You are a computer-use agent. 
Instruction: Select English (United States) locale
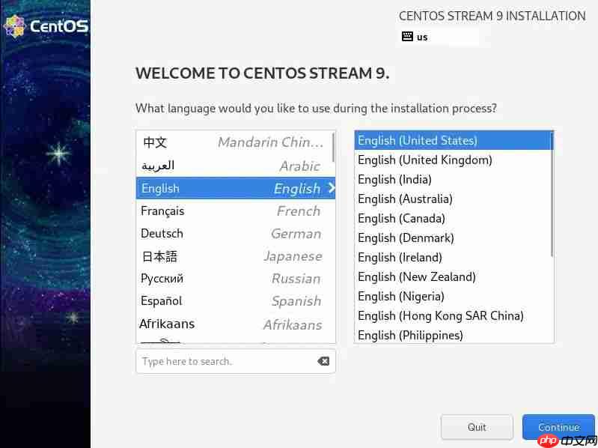point(453,140)
